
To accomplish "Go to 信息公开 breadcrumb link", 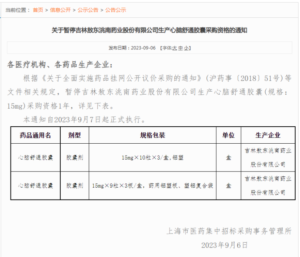I will 60,10.
